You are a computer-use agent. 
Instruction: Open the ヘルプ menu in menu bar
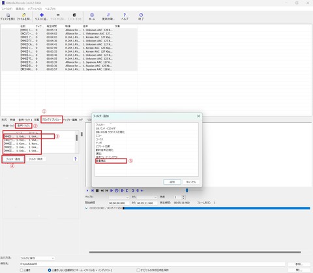tap(50, 8)
